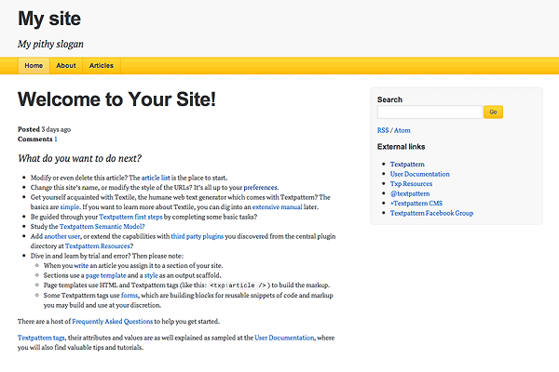Open the Textpattern Semantic Model link

(102, 227)
